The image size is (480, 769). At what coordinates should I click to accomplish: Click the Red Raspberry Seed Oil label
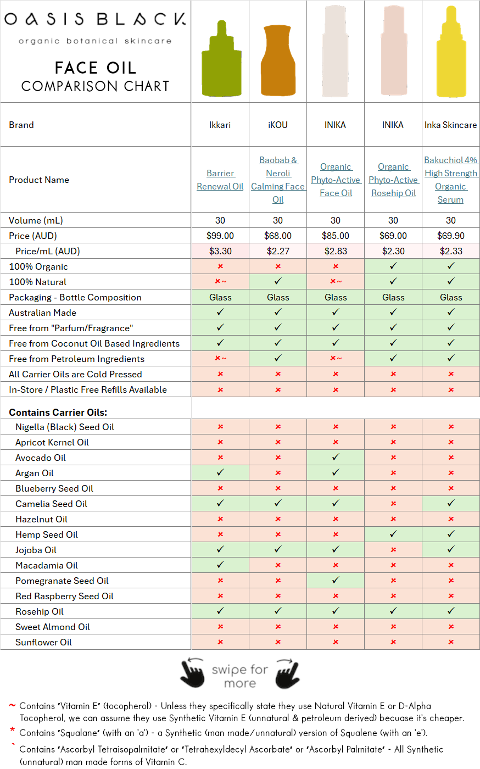[x=64, y=596]
